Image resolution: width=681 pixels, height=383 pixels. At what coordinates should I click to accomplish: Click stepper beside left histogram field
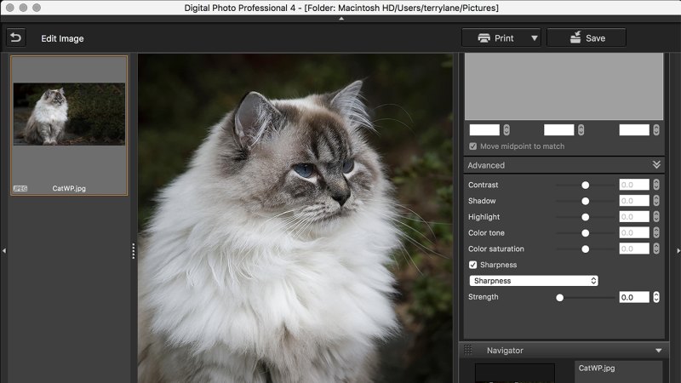click(506, 130)
